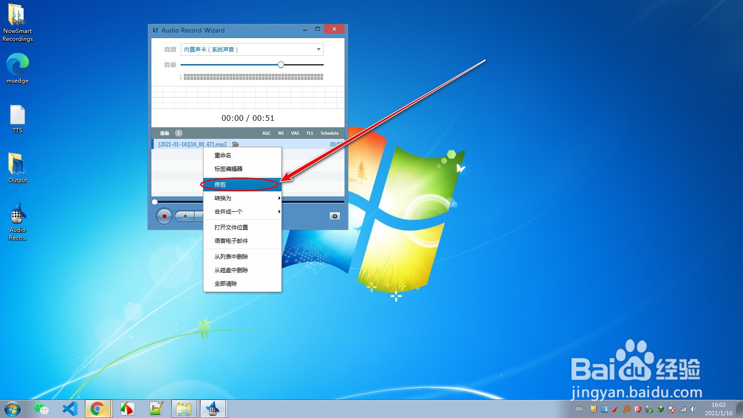743x418 pixels.
Task: Launch msedge from the desktop
Action: click(18, 68)
